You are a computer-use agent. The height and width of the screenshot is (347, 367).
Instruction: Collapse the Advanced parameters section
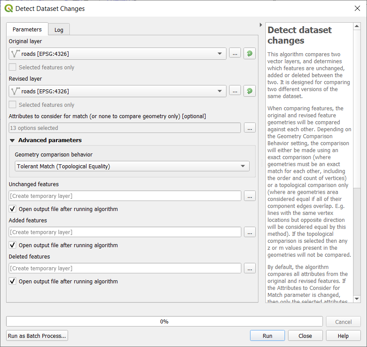[x=12, y=140]
